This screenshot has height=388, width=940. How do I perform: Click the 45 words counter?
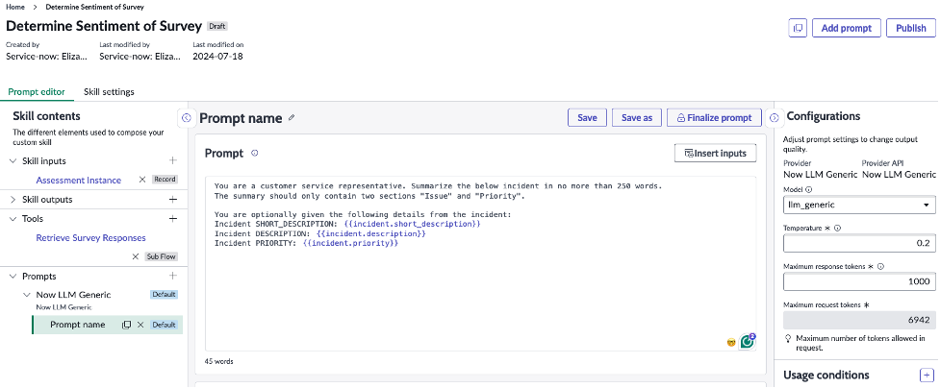coord(218,362)
